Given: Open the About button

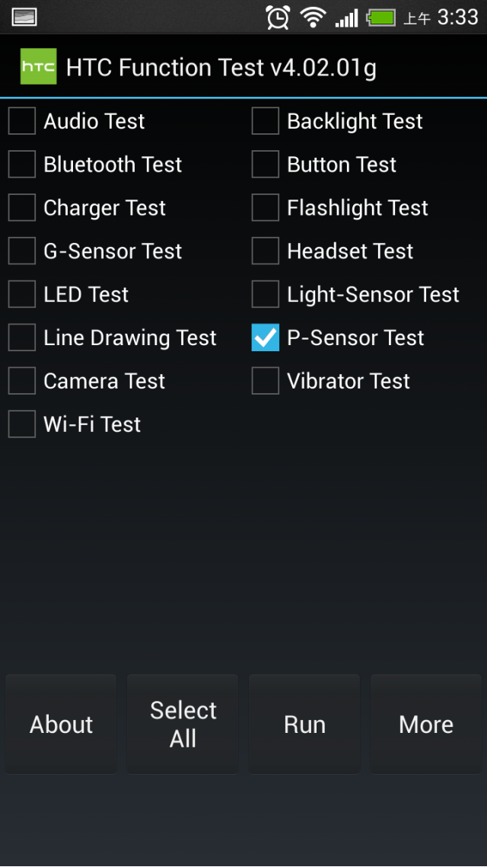Looking at the screenshot, I should click(62, 724).
